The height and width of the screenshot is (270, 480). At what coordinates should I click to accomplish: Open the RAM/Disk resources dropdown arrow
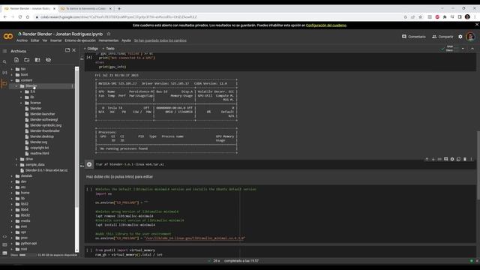click(x=463, y=49)
